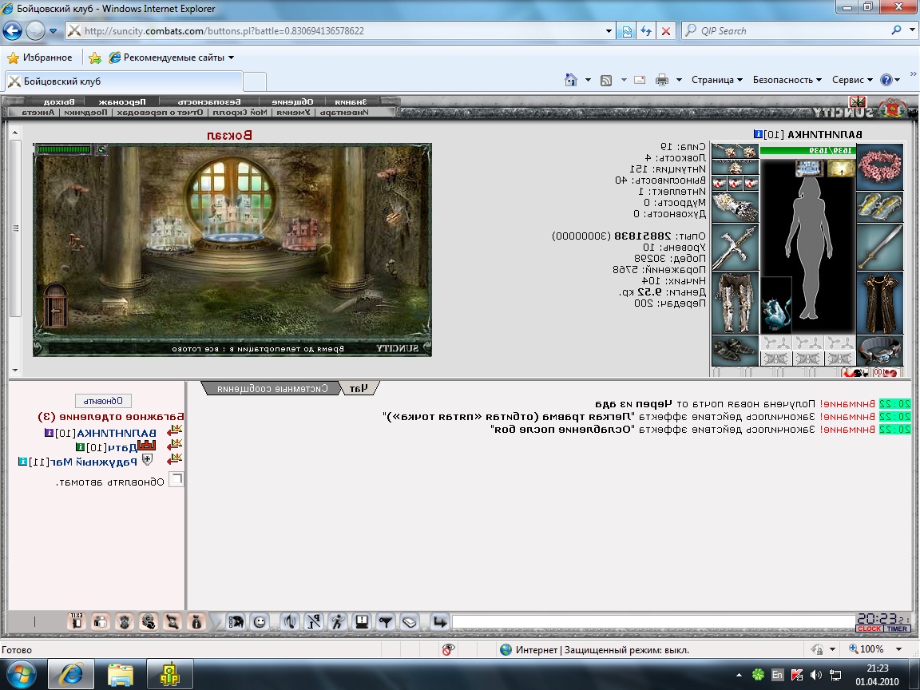
Task: Click the funnel filter icon
Action: pos(386,621)
